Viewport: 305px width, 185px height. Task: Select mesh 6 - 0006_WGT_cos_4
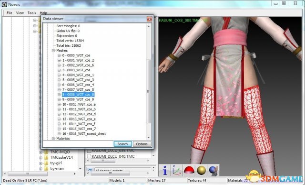click(78, 85)
